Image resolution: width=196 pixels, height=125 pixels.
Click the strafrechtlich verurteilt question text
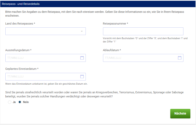(94, 94)
